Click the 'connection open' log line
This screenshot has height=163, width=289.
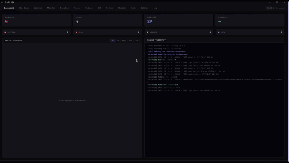click(x=163, y=88)
